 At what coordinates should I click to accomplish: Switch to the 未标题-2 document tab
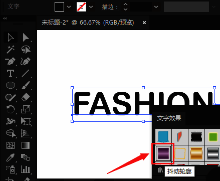point(88,23)
